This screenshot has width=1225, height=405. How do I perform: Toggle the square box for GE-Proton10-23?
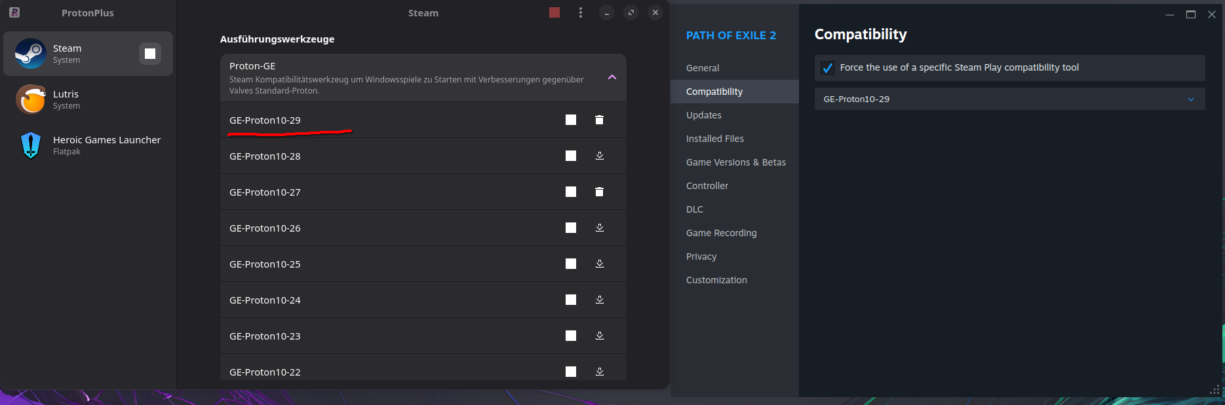tap(571, 336)
